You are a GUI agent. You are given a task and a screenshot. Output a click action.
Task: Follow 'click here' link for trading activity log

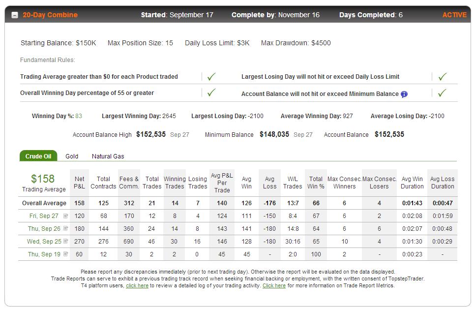point(137,285)
